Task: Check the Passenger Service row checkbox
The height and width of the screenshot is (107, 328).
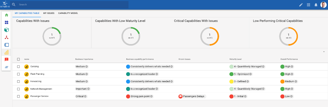Action: [x=19, y=96]
